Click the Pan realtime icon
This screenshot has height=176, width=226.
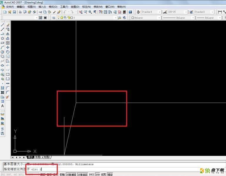click(81, 12)
